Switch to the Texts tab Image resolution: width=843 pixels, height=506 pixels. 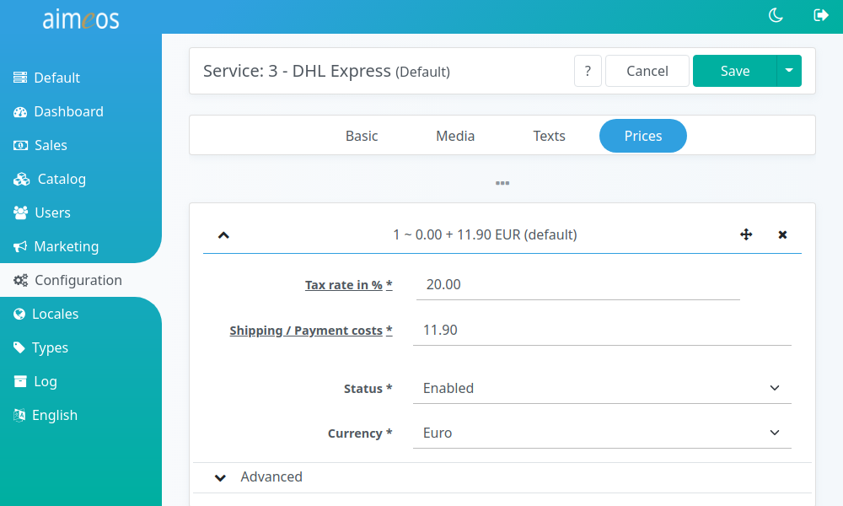(x=549, y=136)
